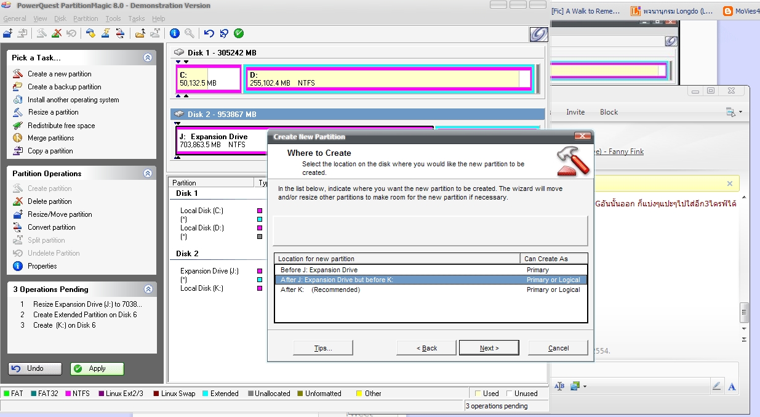Click the Copy a partition task icon
Screen dimensions: 760x417
click(17, 151)
